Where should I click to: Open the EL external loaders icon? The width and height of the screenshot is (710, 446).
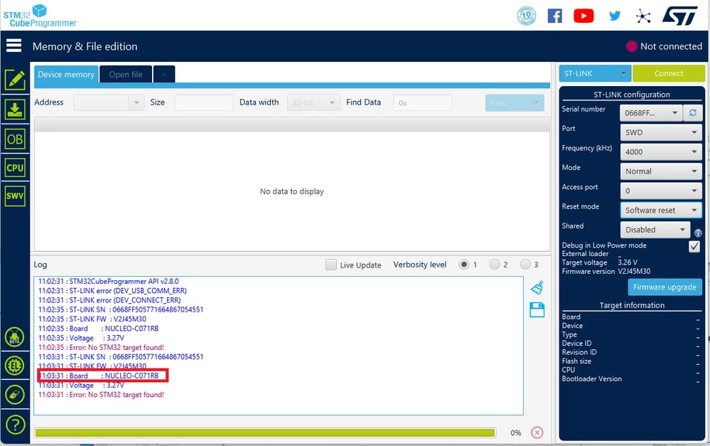(x=14, y=366)
